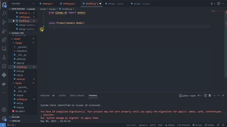Click Prettier in the status bar
Viewport: 227px width, 127px height.
click(x=209, y=125)
